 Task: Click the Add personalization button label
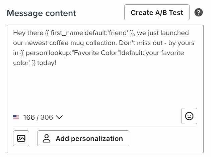(89, 139)
